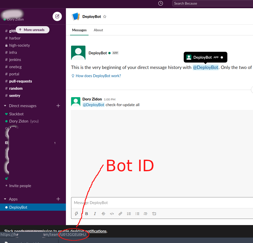Switch to the Messages tab
The width and height of the screenshot is (253, 243).
[79, 30]
